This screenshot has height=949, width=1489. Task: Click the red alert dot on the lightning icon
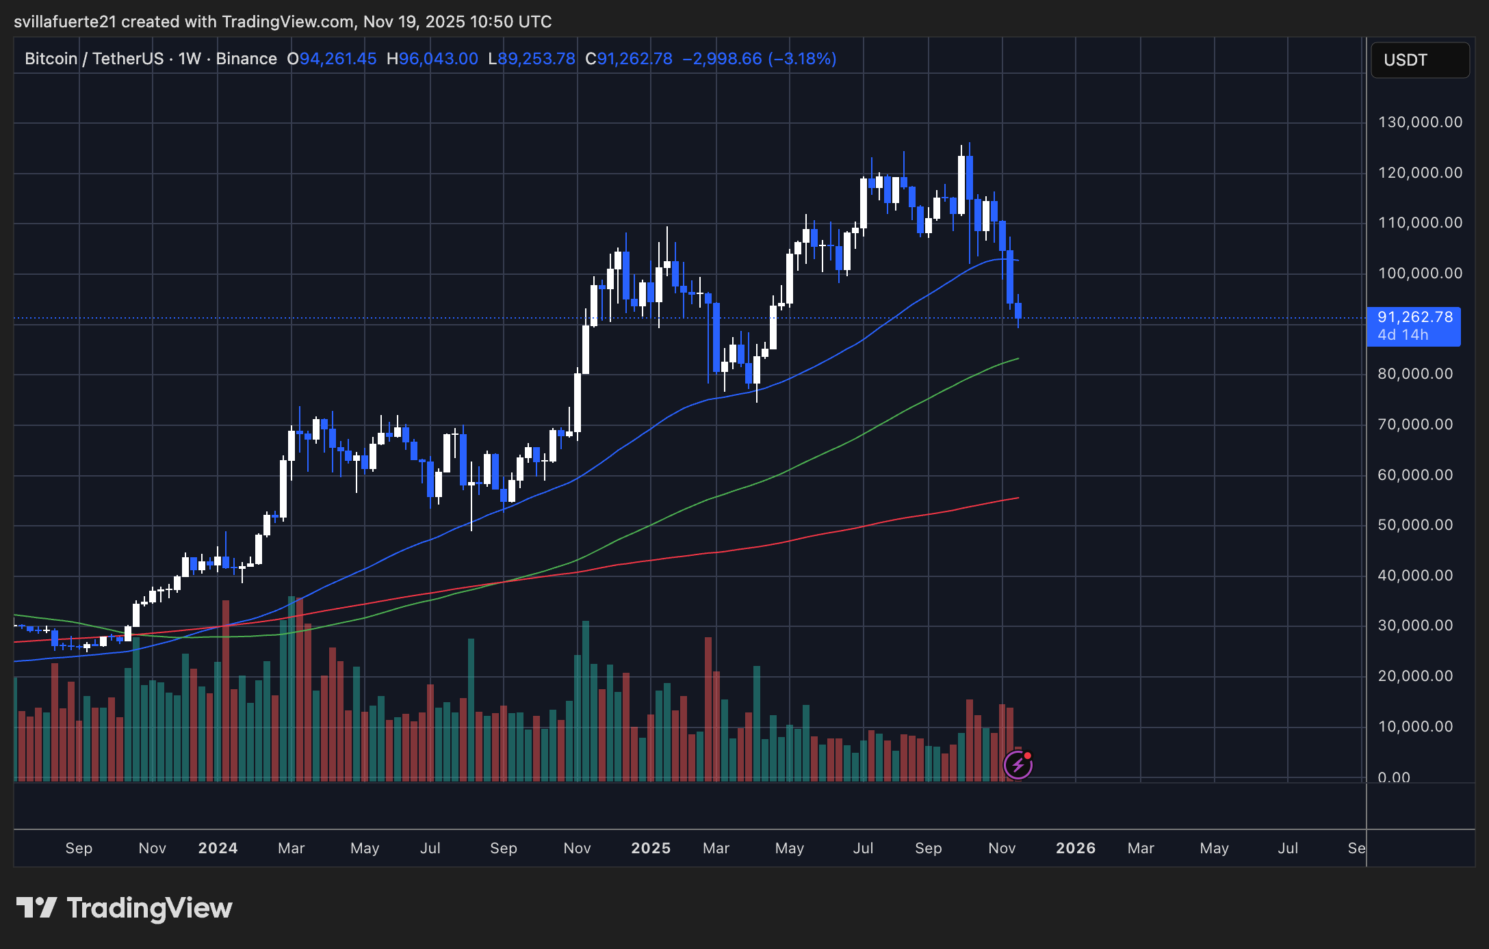click(x=1028, y=756)
